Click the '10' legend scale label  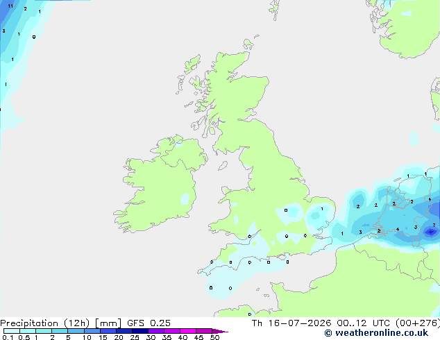click(x=87, y=337)
